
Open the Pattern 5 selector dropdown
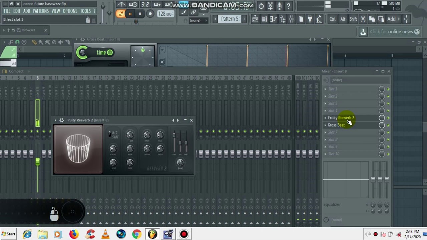point(230,19)
